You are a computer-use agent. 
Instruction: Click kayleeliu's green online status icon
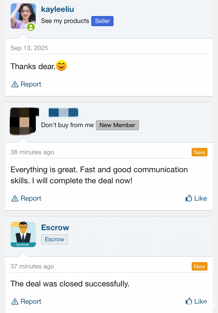pos(31,27)
